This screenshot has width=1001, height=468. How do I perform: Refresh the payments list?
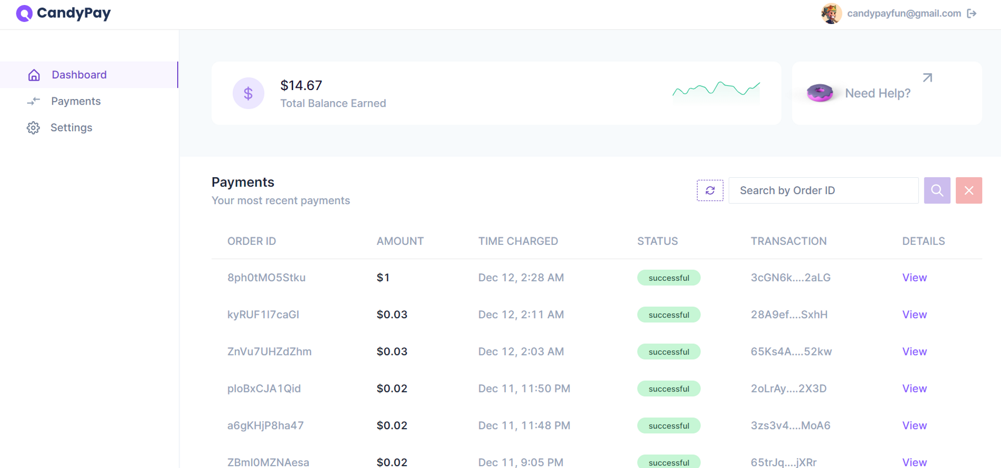click(710, 190)
